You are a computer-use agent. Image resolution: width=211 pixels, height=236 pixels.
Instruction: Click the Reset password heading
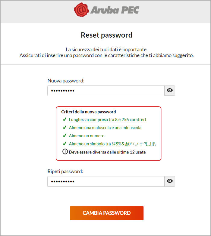click(x=106, y=35)
